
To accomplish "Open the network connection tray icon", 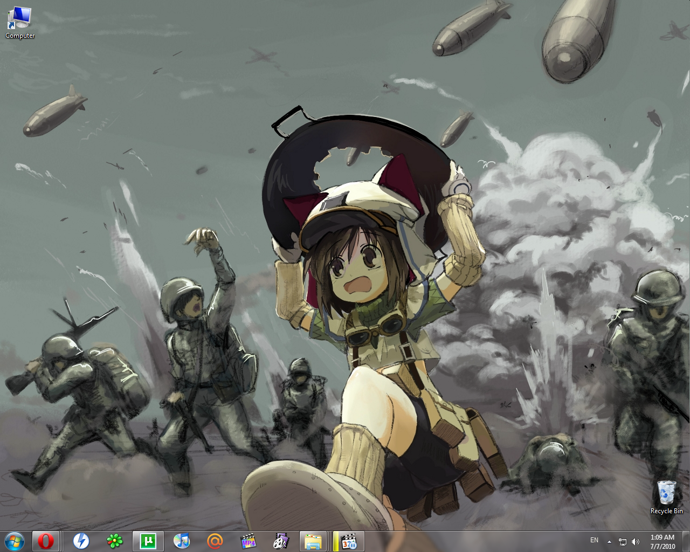I will [x=623, y=542].
